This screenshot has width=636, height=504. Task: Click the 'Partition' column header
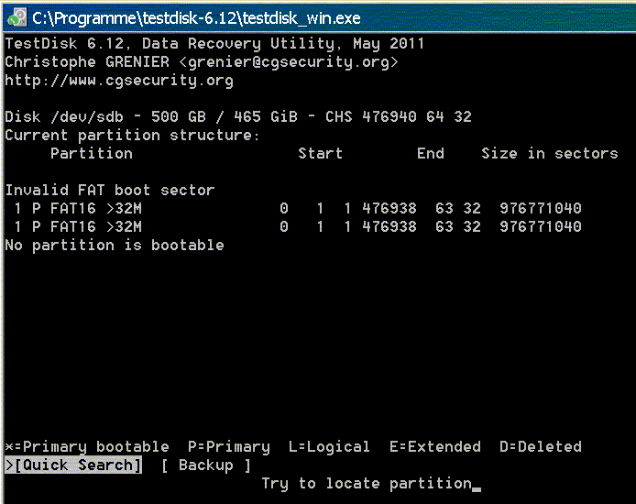[x=92, y=153]
